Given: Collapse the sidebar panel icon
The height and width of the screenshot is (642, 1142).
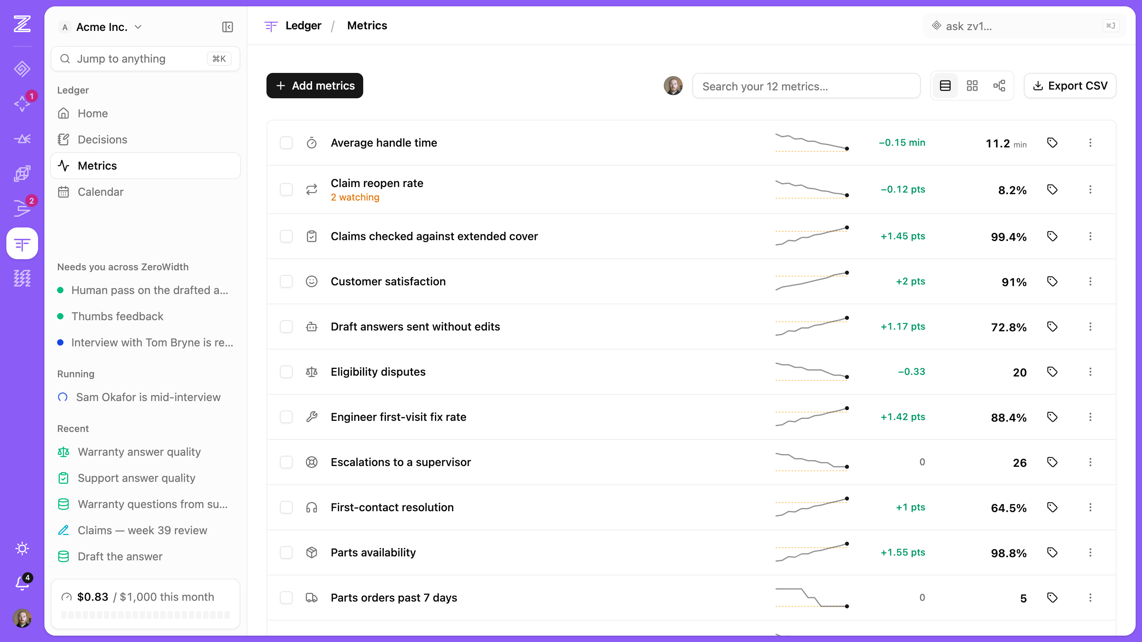Looking at the screenshot, I should [228, 27].
